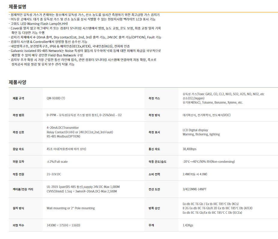Click the 제품사양 section heading

coord(17,82)
